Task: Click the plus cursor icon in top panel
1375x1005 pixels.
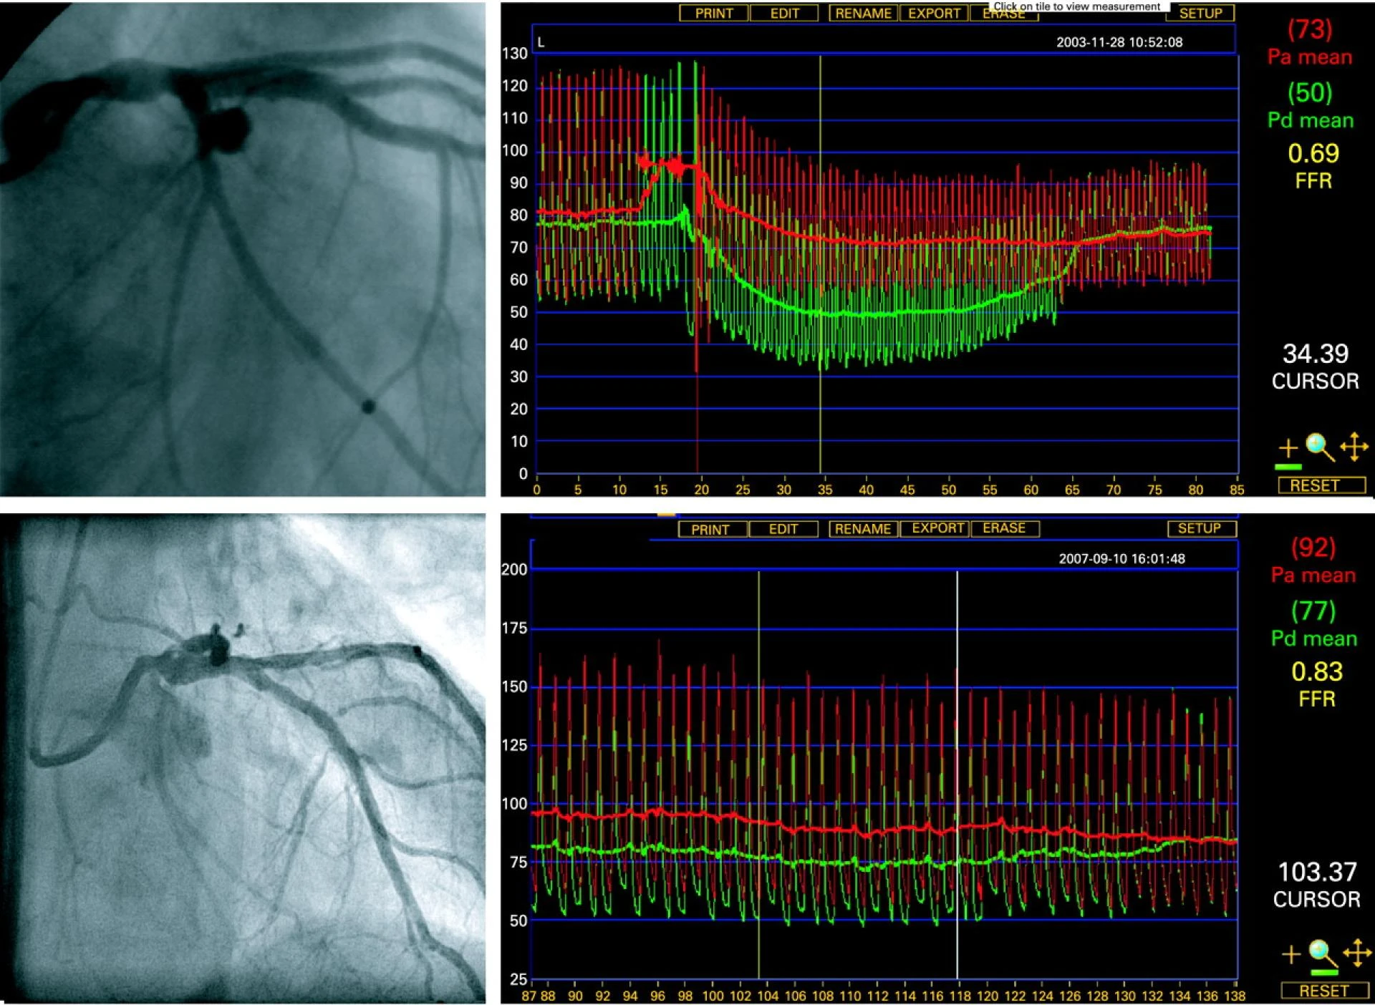Action: pyautogui.click(x=1288, y=449)
